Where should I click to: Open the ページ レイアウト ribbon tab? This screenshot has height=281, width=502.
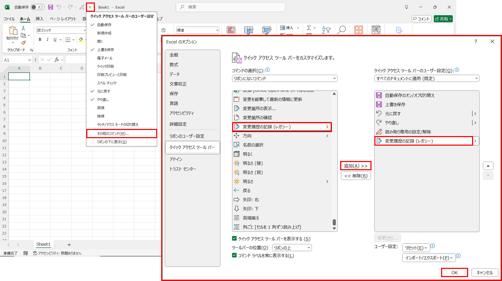pyautogui.click(x=63, y=19)
